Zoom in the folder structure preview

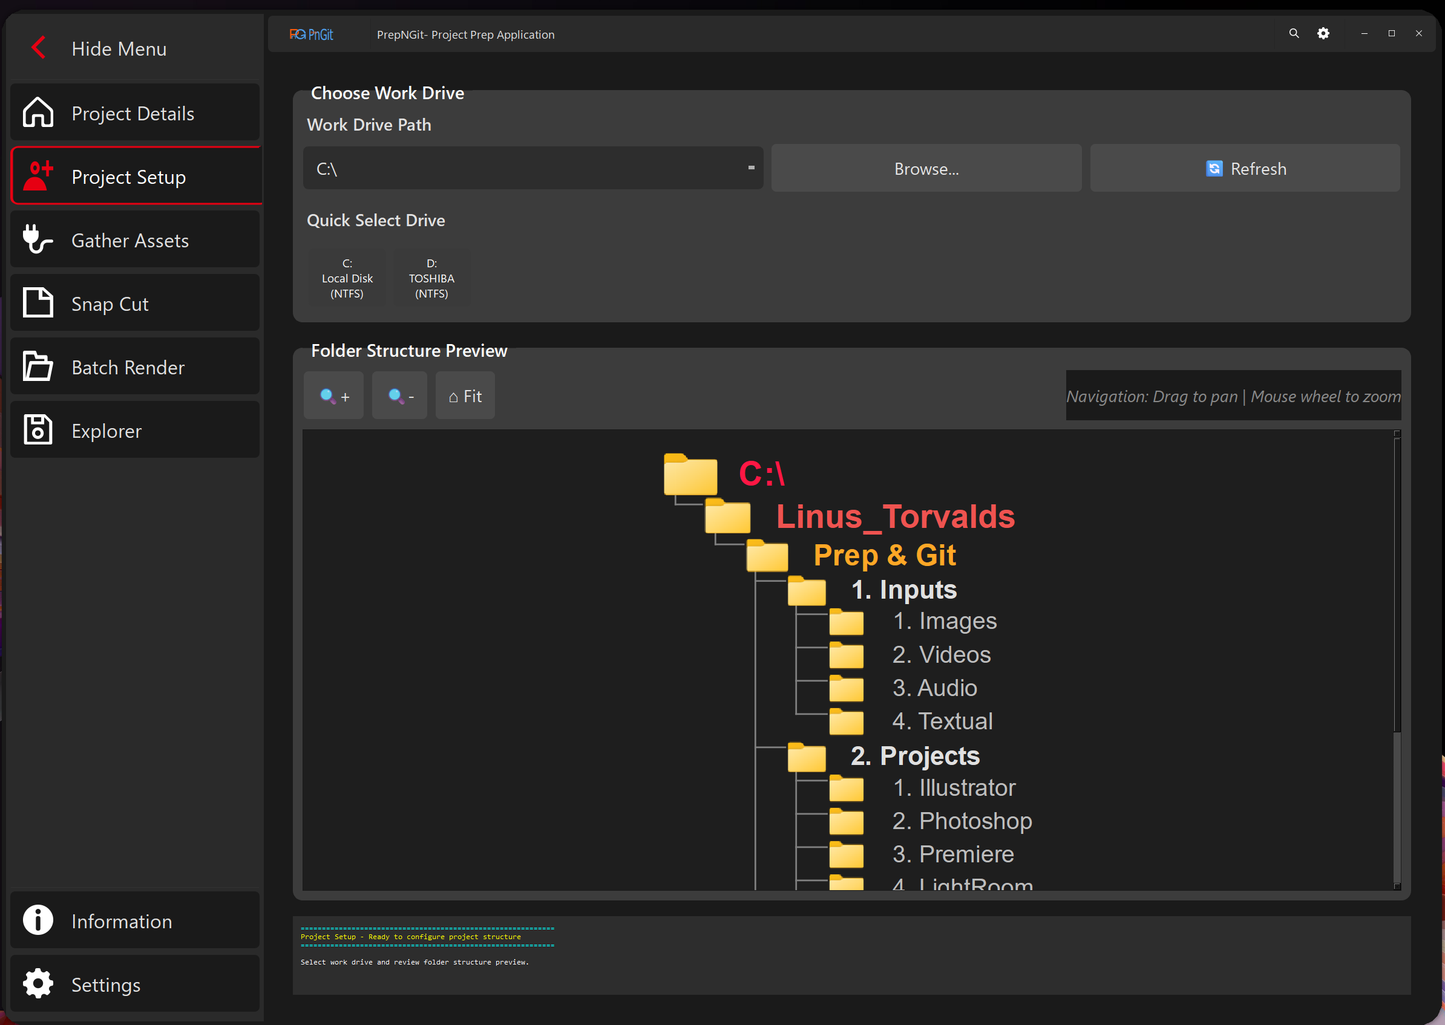pos(333,396)
